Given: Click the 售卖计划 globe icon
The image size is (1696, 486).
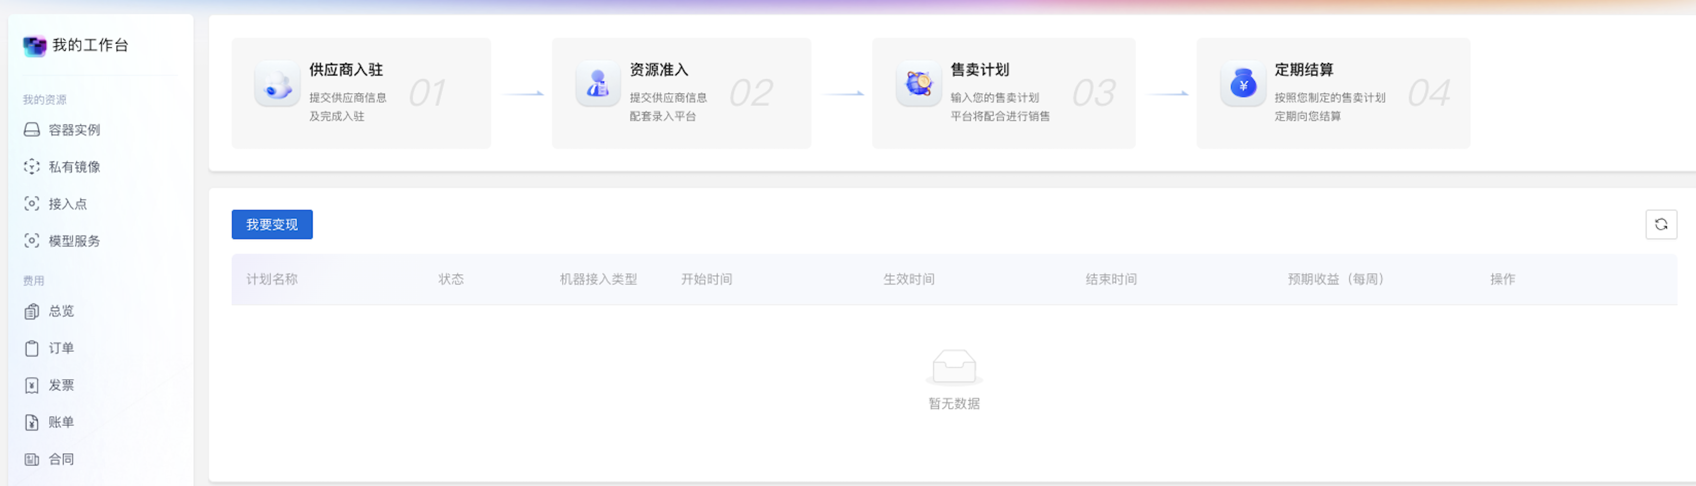Looking at the screenshot, I should [918, 84].
